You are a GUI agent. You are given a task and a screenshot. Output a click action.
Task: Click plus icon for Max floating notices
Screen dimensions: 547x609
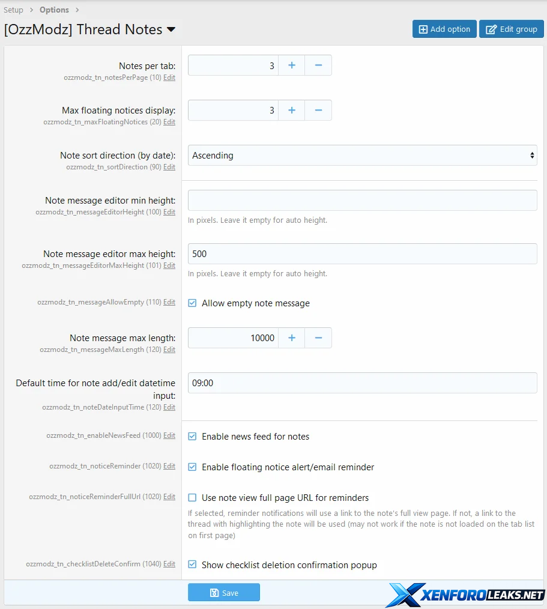pos(292,111)
